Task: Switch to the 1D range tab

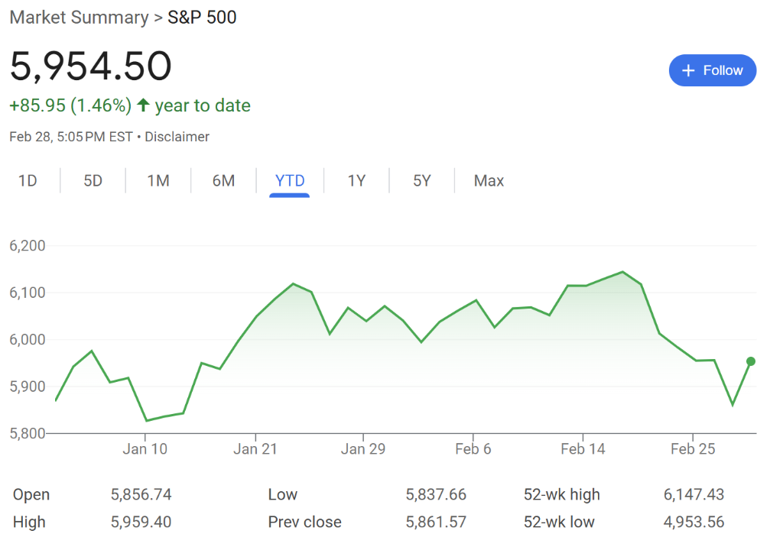Action: 28,181
